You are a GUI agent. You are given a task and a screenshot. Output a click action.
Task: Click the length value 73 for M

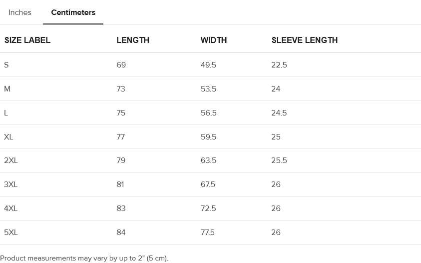click(121, 89)
